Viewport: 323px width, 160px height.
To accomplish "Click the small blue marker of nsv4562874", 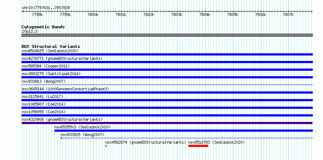I will 106,146.
